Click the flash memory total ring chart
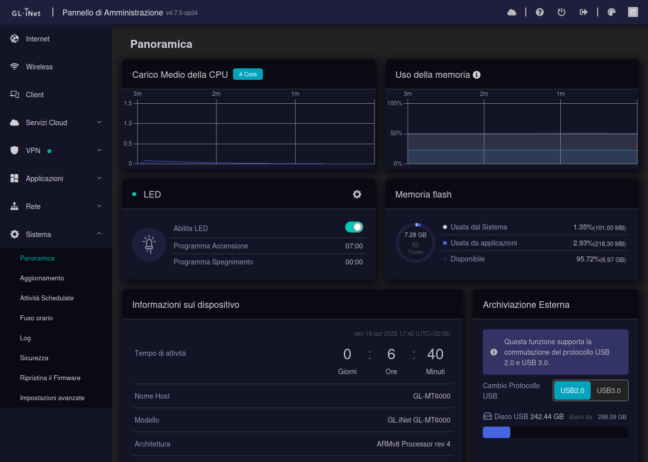The height and width of the screenshot is (462, 648). (416, 243)
